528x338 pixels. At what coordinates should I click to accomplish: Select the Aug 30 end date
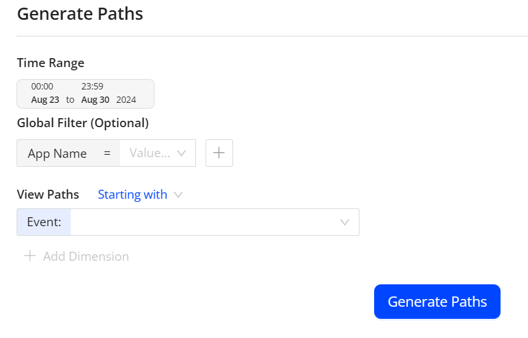point(96,100)
